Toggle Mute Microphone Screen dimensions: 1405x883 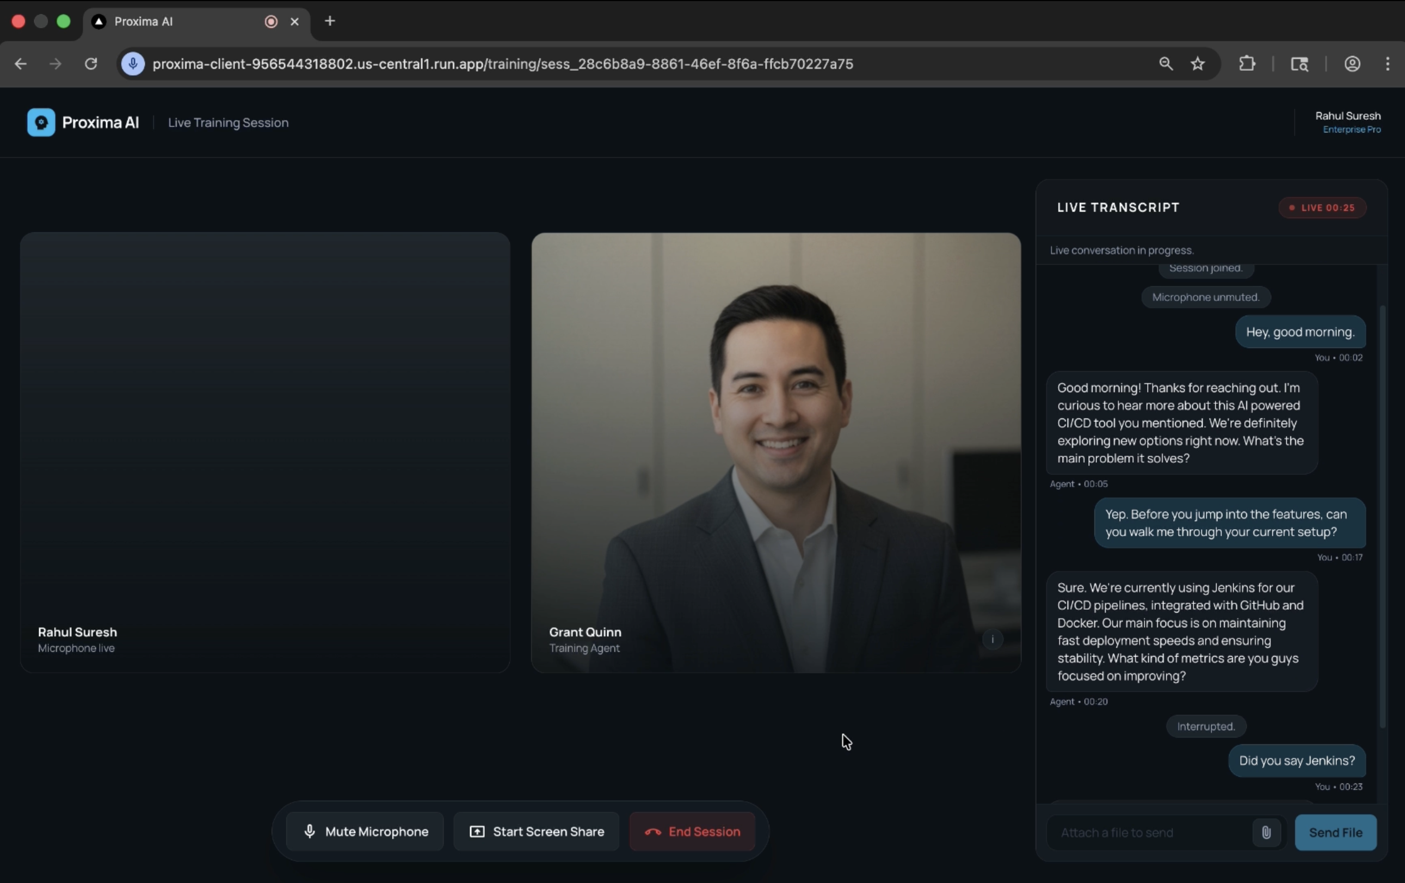tap(365, 832)
